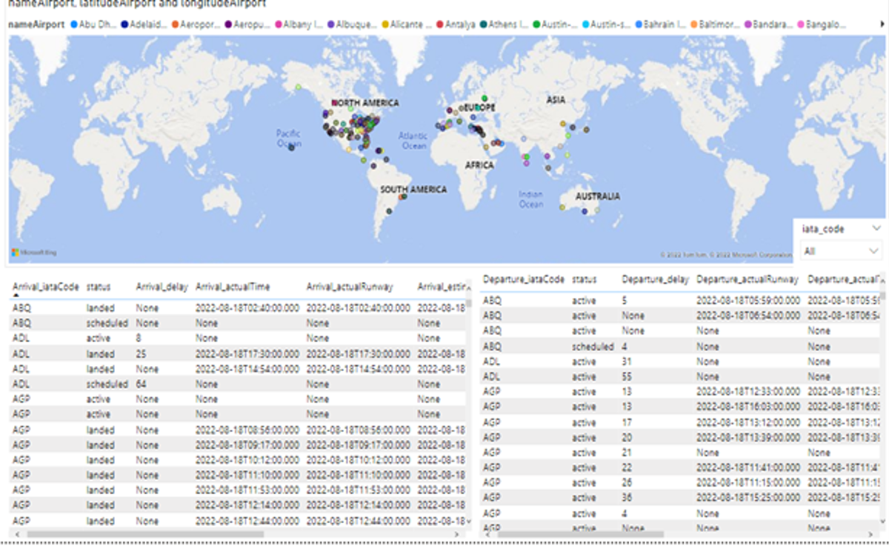The width and height of the screenshot is (889, 546).
Task: Select the Bangalo... legend entry
Action: (820, 24)
